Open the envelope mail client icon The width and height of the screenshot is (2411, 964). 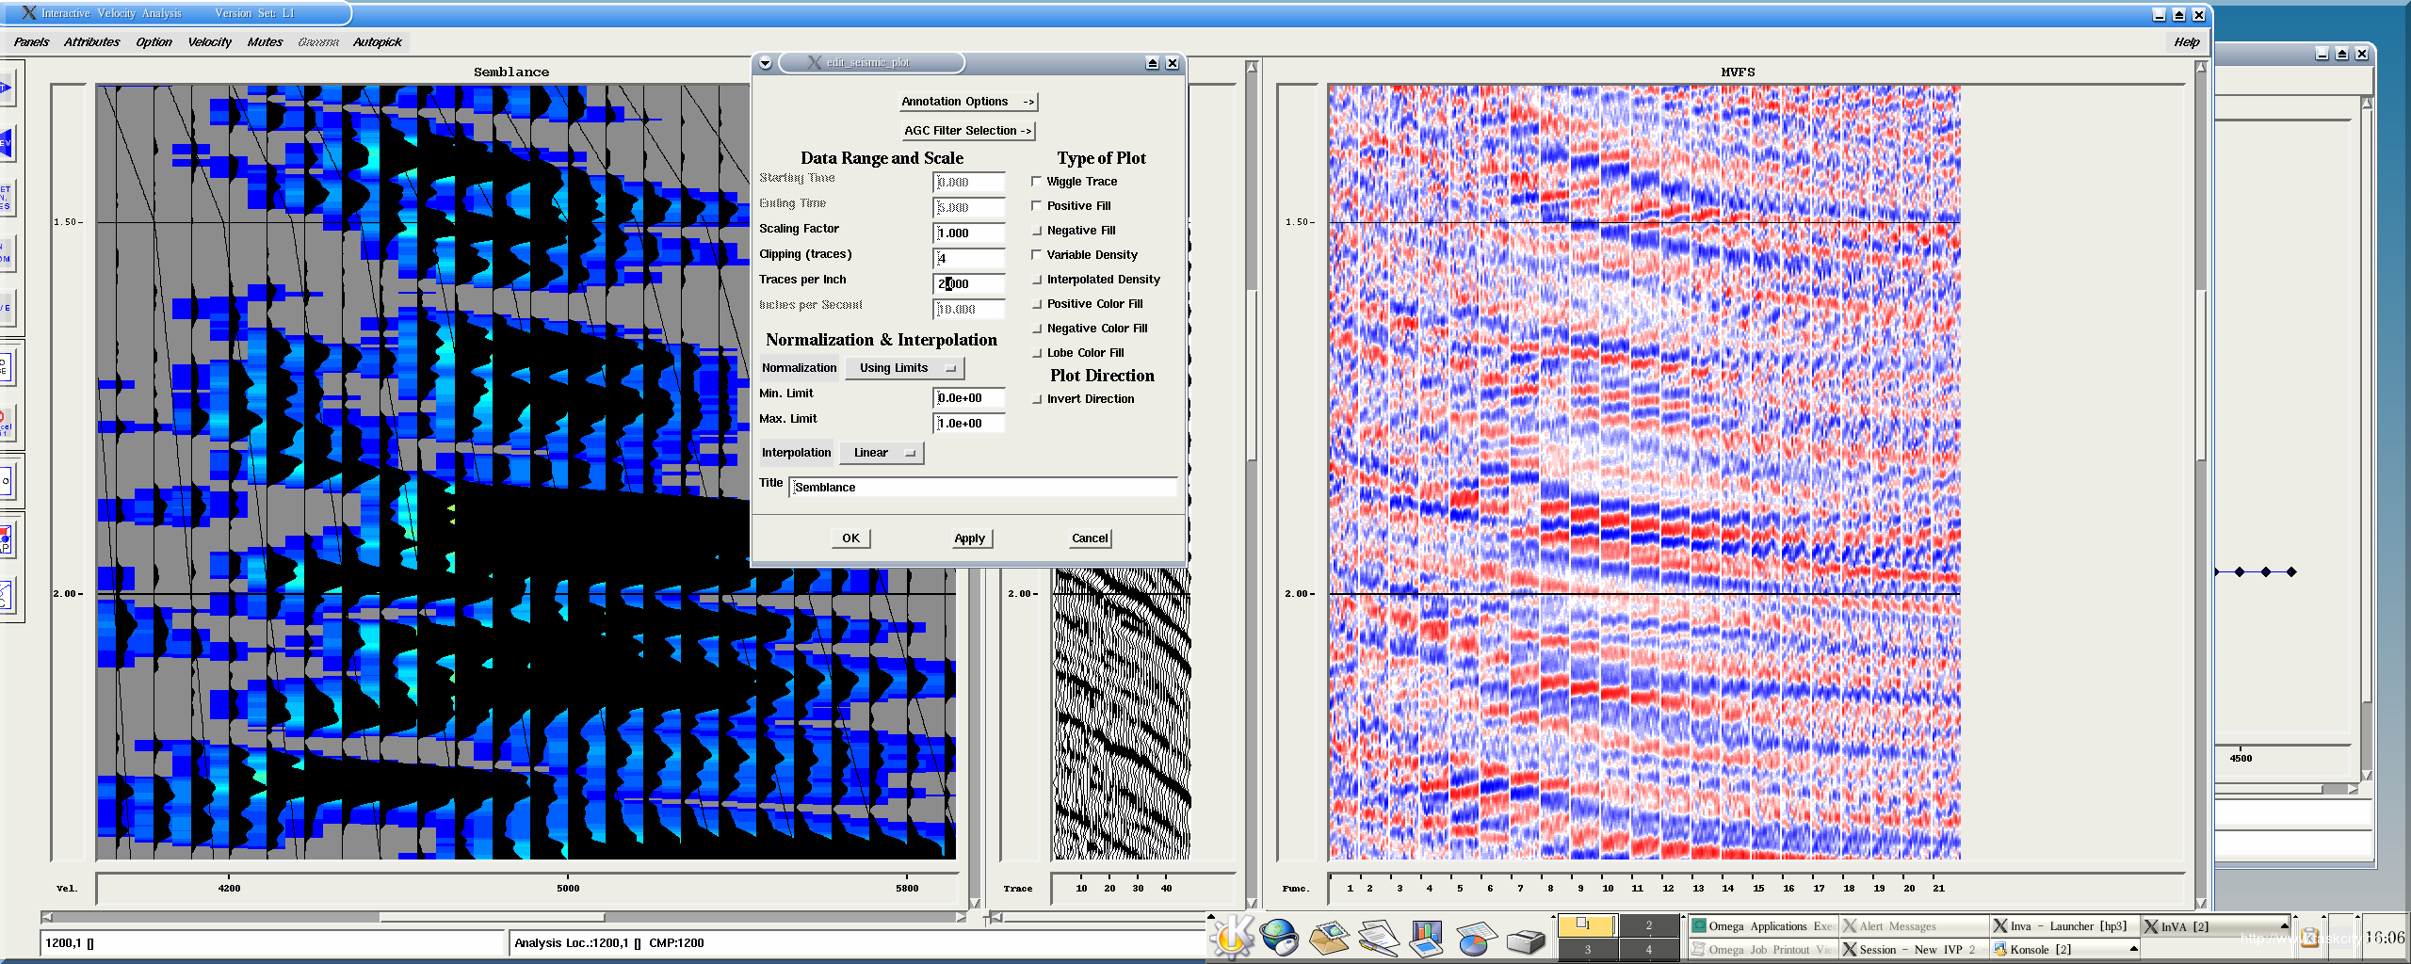click(x=1329, y=938)
